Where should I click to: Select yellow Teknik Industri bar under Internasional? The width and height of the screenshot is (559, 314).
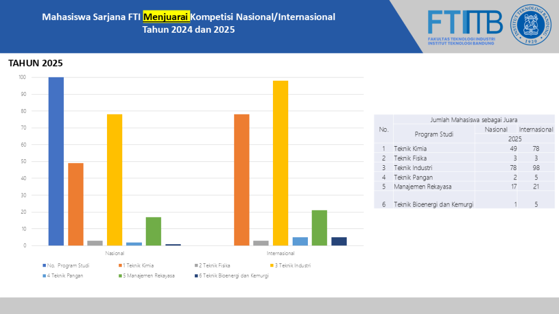281,163
